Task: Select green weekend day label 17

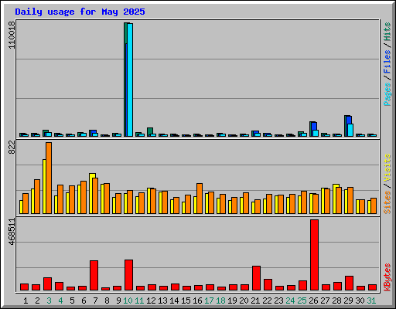Action: [210, 301]
